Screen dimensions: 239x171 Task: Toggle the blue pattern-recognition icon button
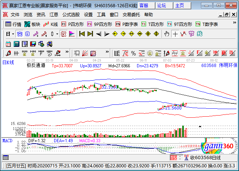(x=19, y=34)
